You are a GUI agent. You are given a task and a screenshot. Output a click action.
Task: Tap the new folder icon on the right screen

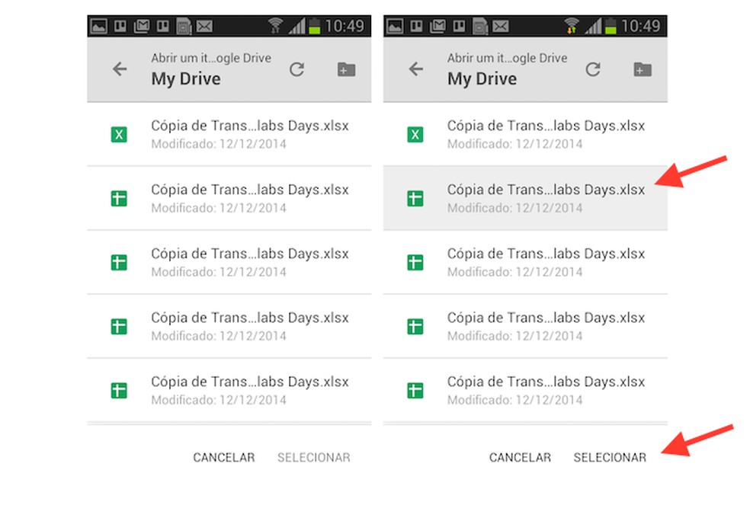click(x=642, y=69)
